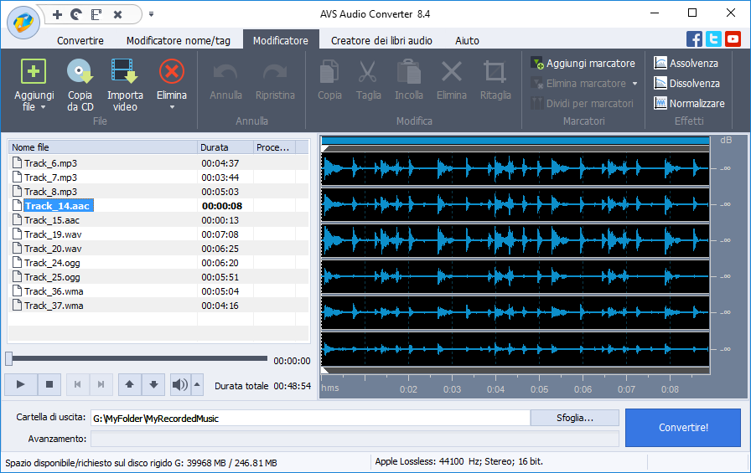
Task: Switch to the Convertire tab
Action: (x=80, y=41)
